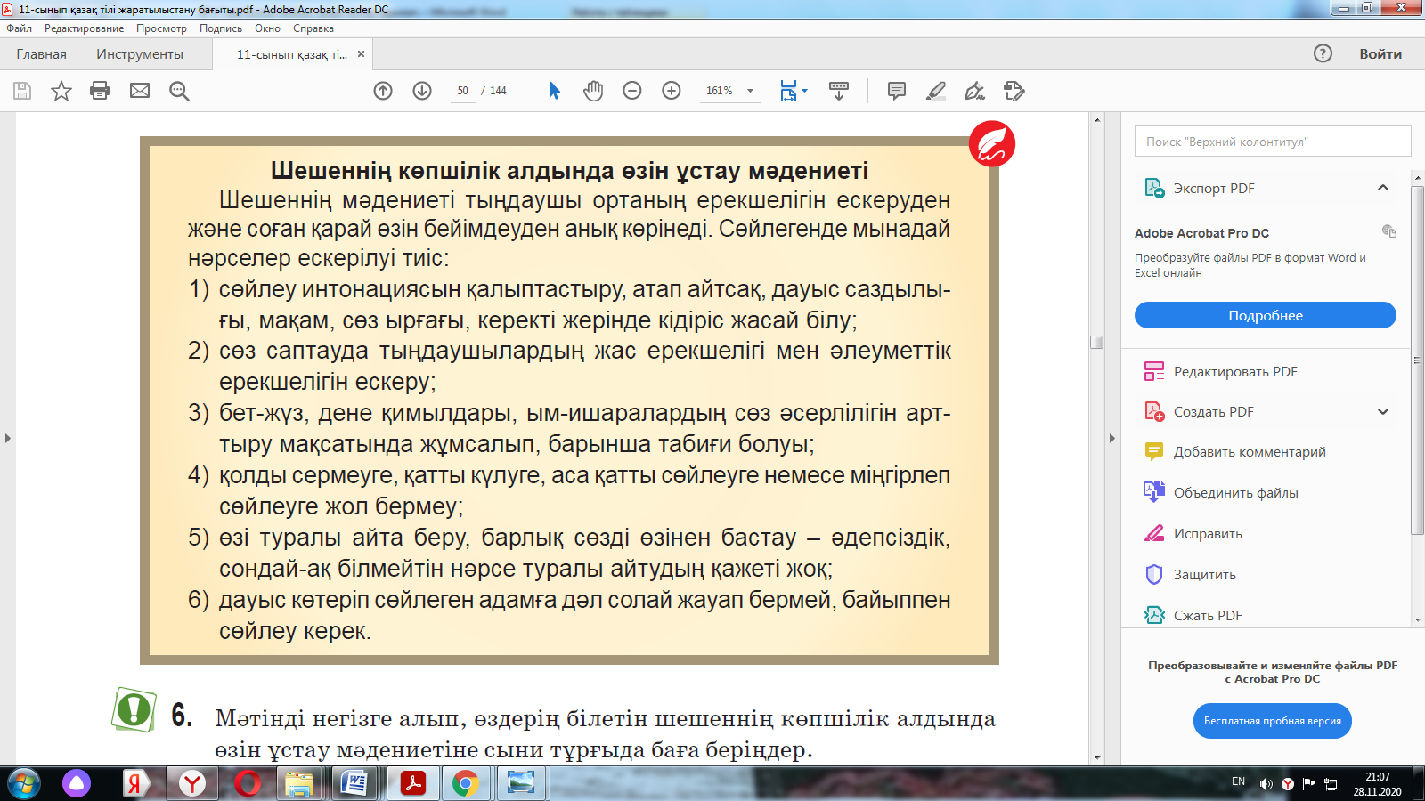Add file to favorites with star icon

coord(61,91)
